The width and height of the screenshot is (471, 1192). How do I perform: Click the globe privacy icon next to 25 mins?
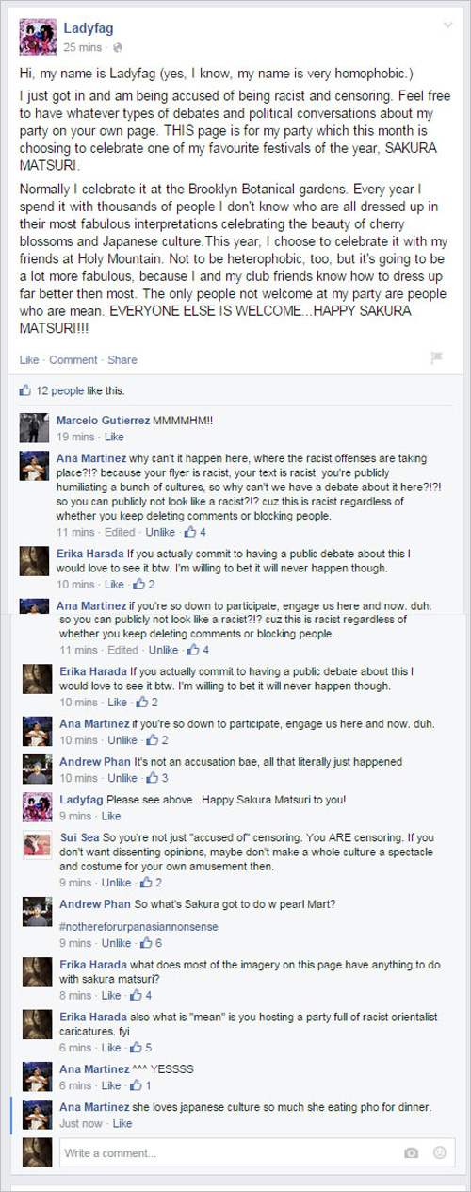pos(116,47)
